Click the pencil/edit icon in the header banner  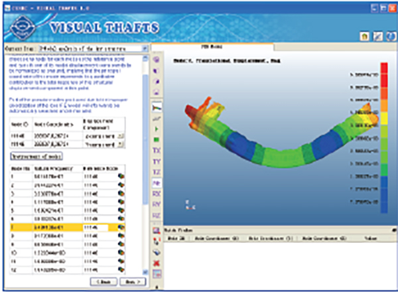377,37
